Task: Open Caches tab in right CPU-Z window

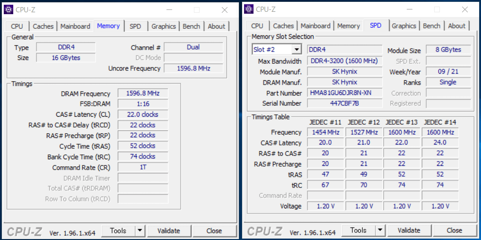Action: point(283,26)
